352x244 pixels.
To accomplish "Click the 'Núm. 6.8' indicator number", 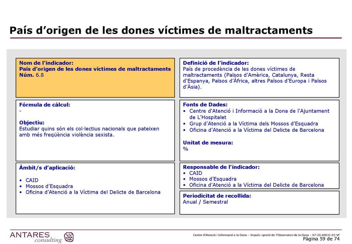I will coord(31,75).
